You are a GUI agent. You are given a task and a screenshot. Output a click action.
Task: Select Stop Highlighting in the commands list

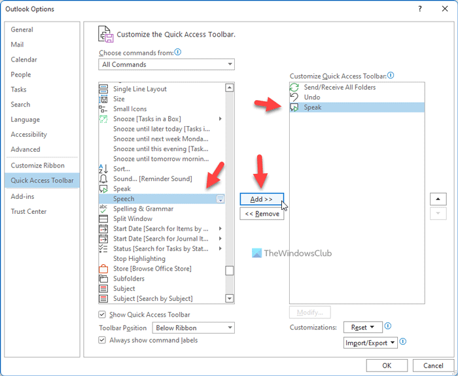pos(162,259)
